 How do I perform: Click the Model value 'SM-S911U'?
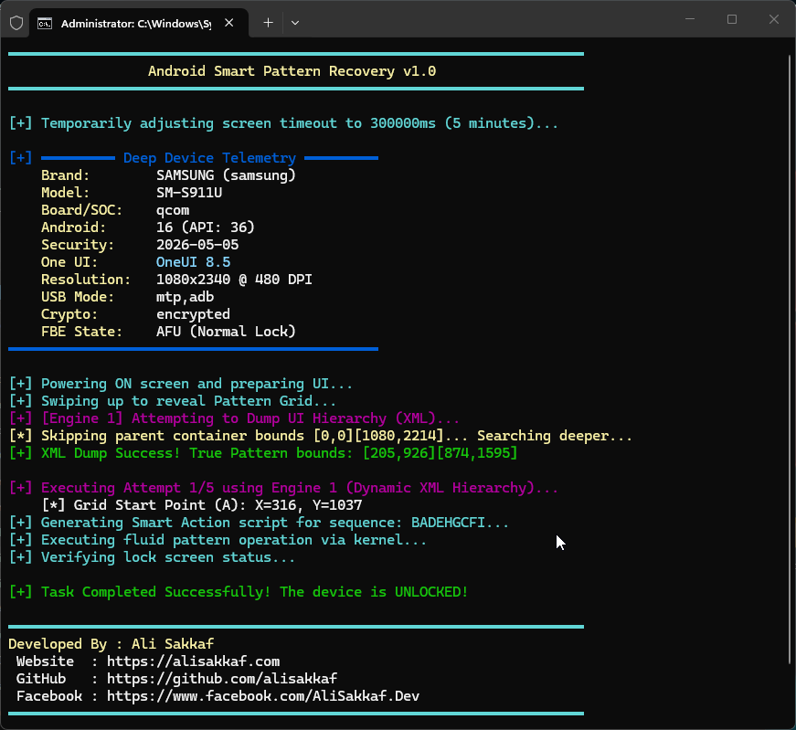click(x=189, y=193)
